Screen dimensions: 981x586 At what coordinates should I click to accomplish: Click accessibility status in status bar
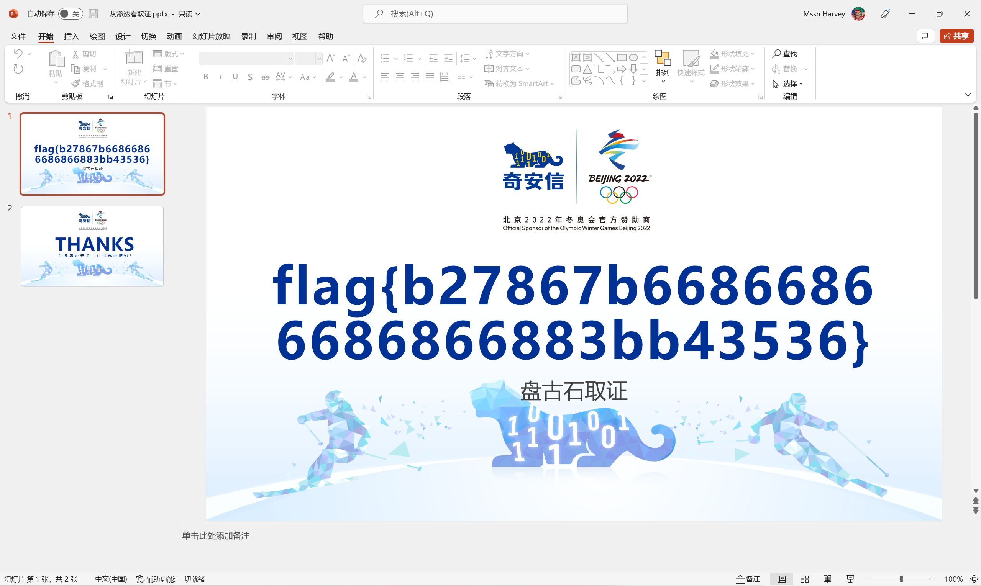[171, 579]
